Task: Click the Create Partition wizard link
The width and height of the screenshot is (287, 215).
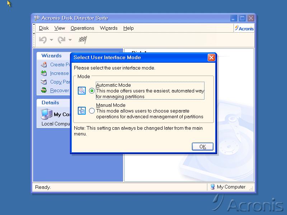Action: pos(60,64)
